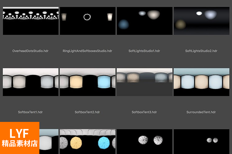Select thumbnail with yellow and blue umbrellas
The image size is (232, 154).
[88, 142]
